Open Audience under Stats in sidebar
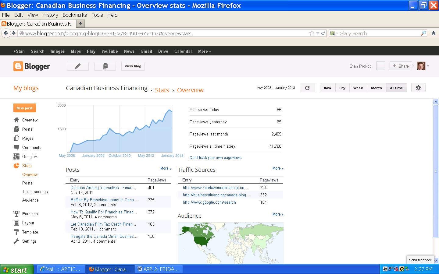 pyautogui.click(x=30, y=200)
